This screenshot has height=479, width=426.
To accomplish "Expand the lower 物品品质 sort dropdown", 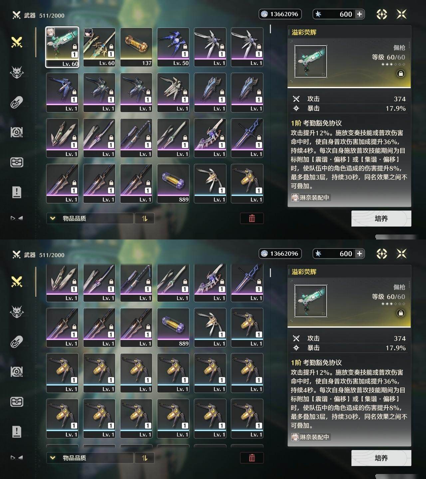I will [90, 458].
